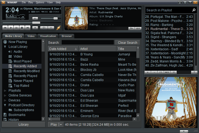
Task: Toggle shuffle mode on the player
Action: [x=43, y=28]
